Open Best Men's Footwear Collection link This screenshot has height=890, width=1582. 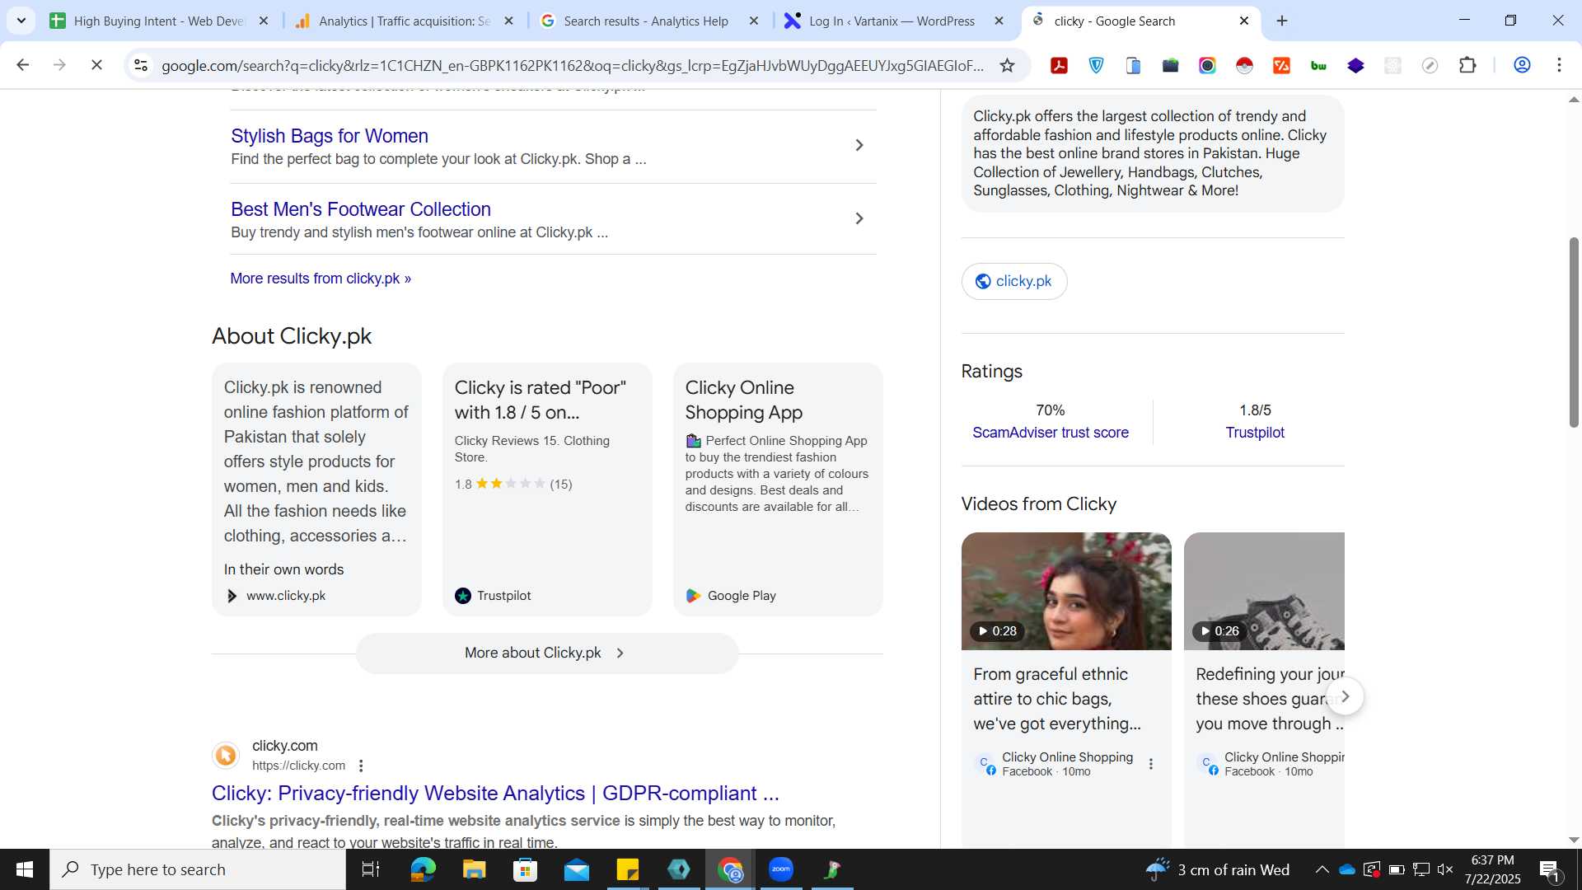tap(360, 209)
